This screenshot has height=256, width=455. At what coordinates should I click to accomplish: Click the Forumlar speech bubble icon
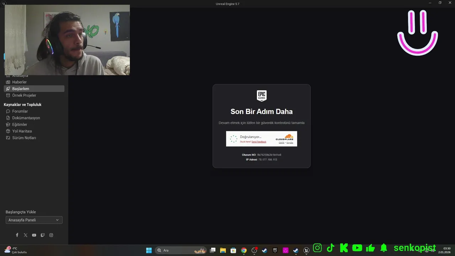8,111
